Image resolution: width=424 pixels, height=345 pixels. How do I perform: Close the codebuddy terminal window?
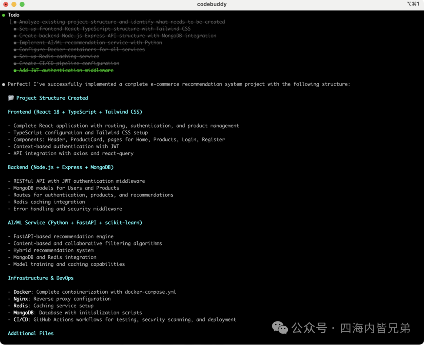click(5, 4)
